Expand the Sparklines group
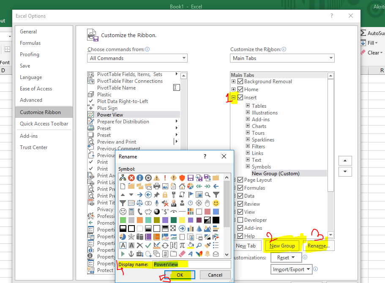Viewport: 385px width, 283px height. coord(248,139)
